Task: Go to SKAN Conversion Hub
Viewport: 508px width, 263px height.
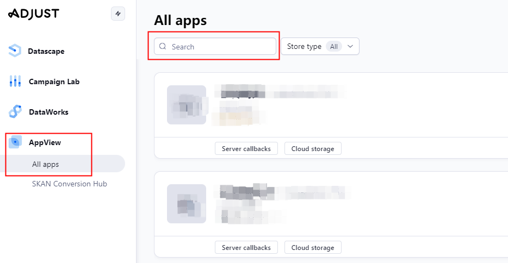Action: pyautogui.click(x=70, y=184)
